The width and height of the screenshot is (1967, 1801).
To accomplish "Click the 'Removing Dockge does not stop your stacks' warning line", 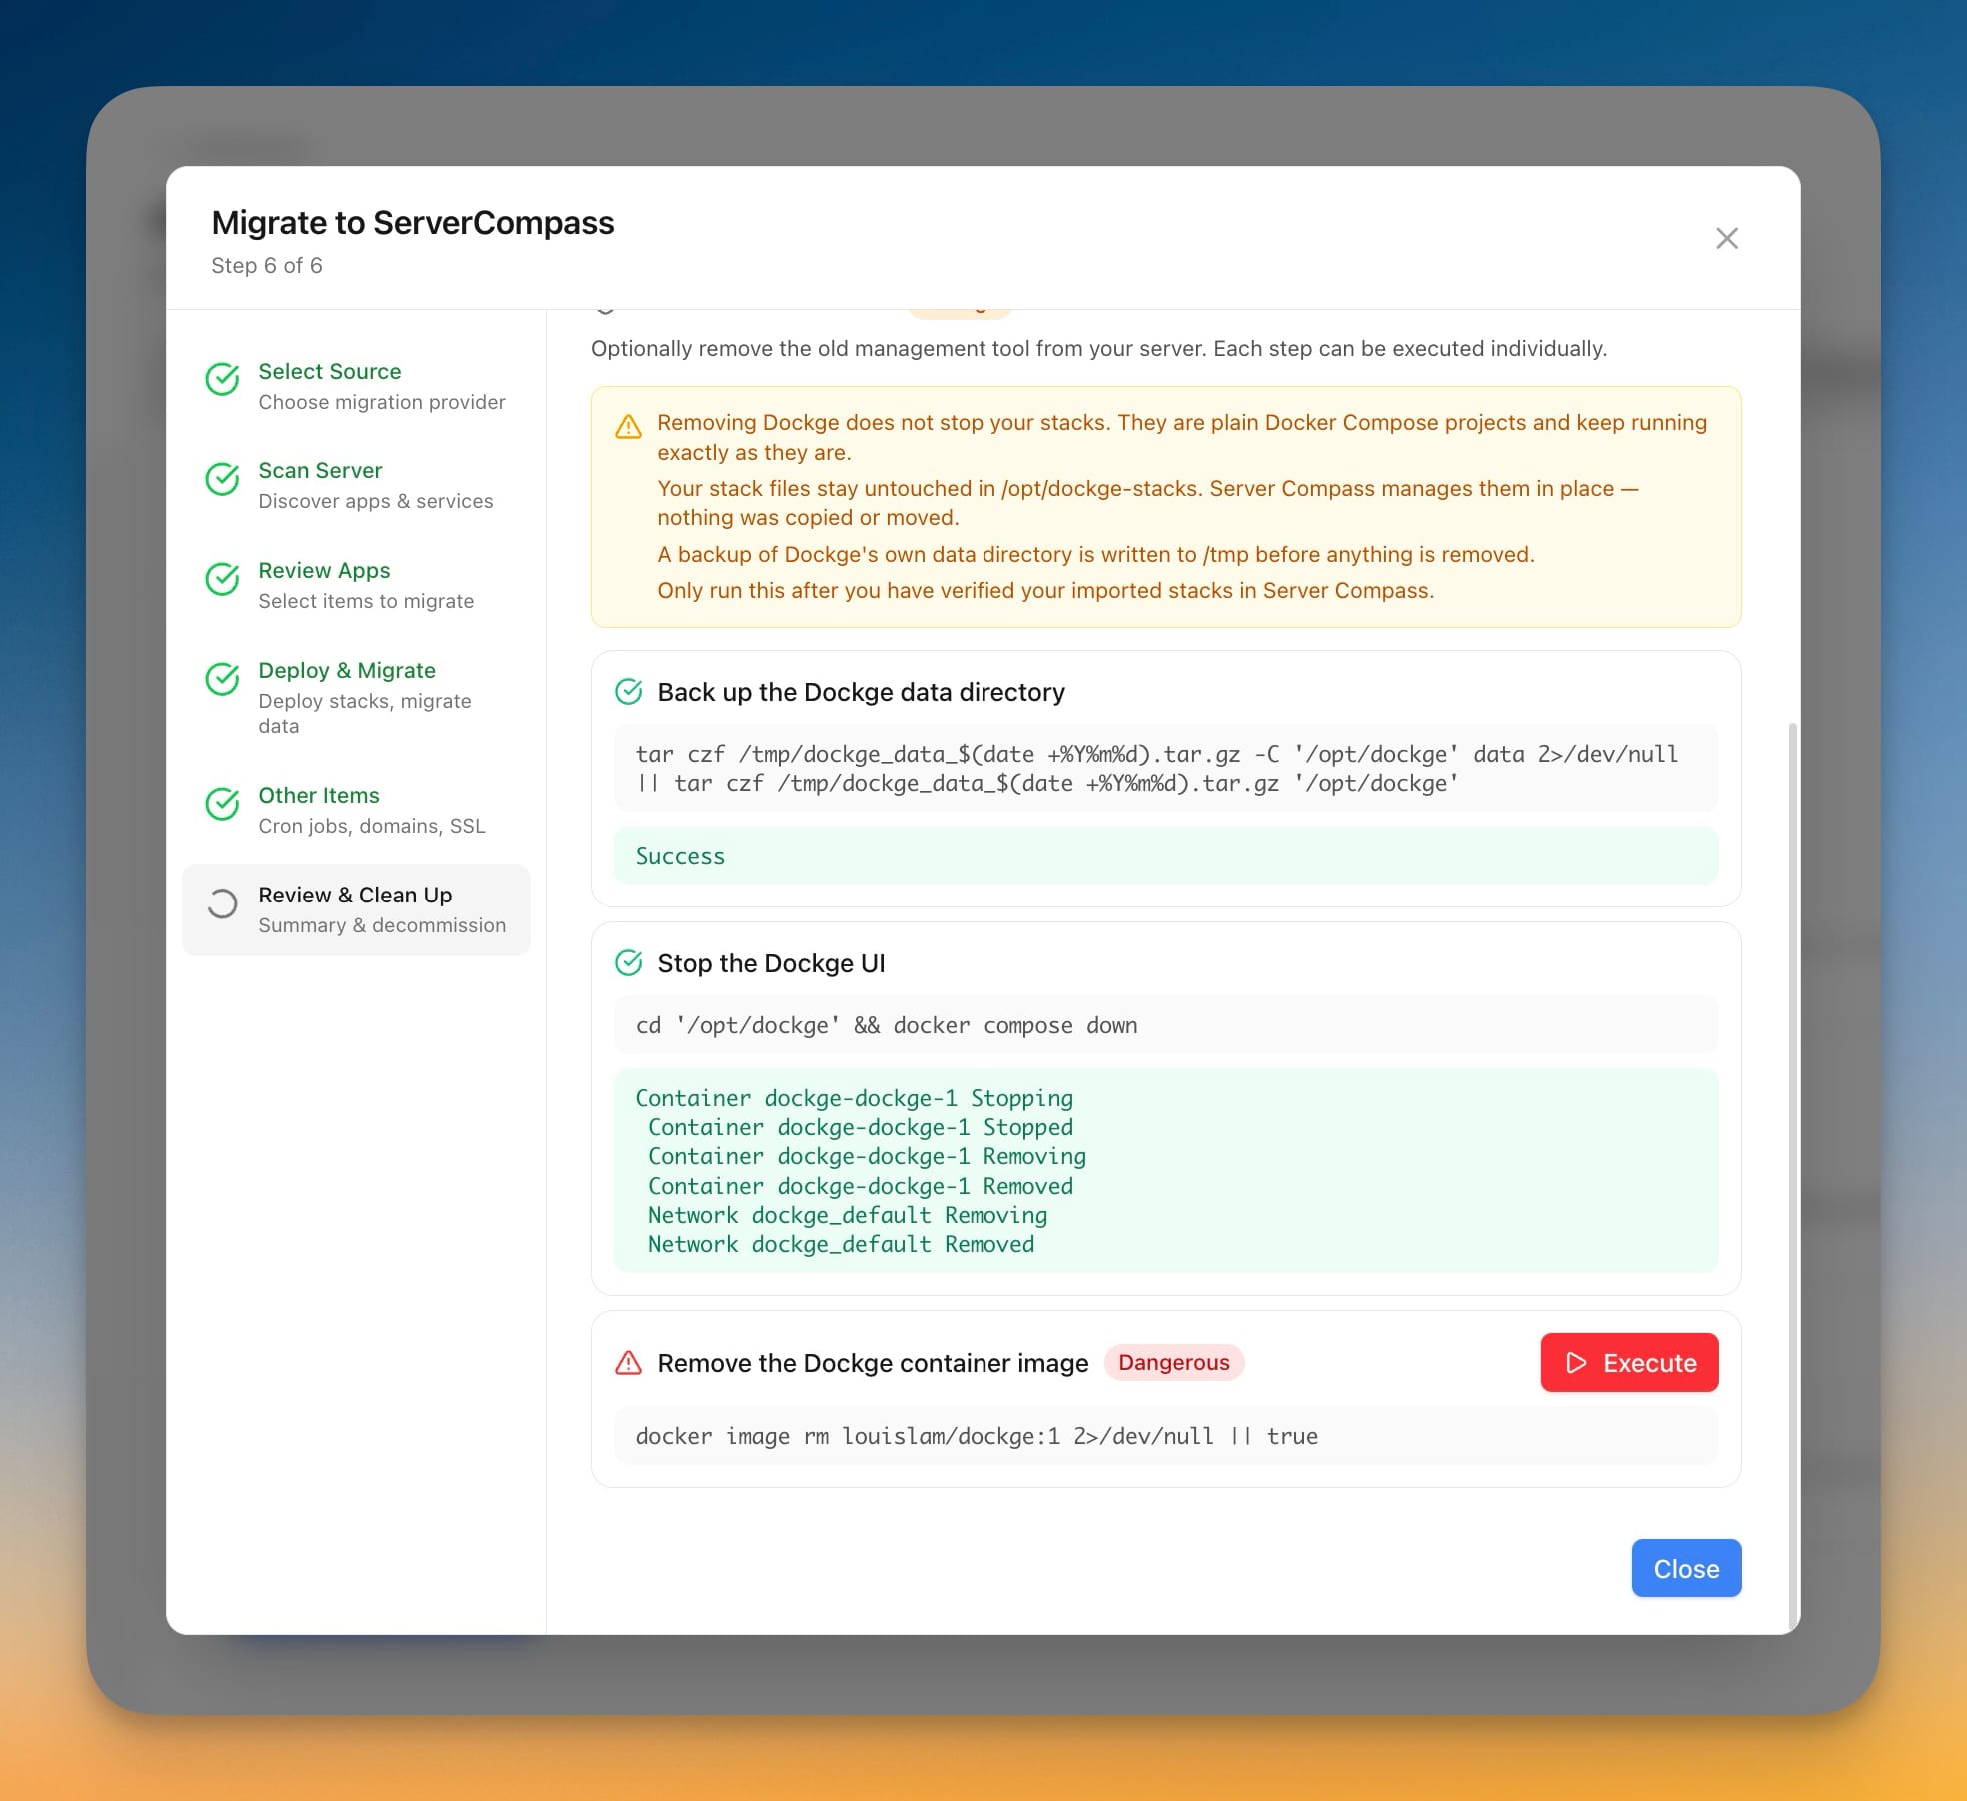I will click(x=1181, y=437).
